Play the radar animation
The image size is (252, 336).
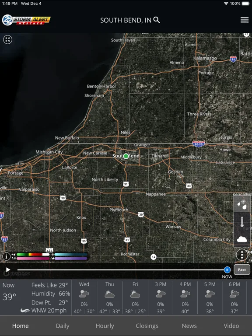[8, 269]
